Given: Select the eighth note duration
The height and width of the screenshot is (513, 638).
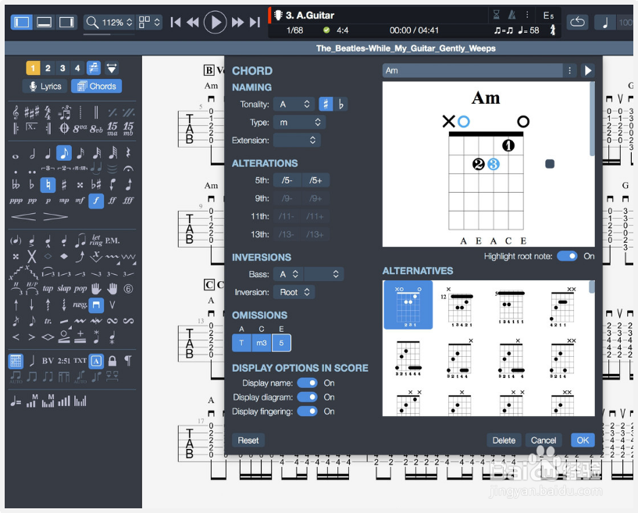Looking at the screenshot, I should (64, 153).
